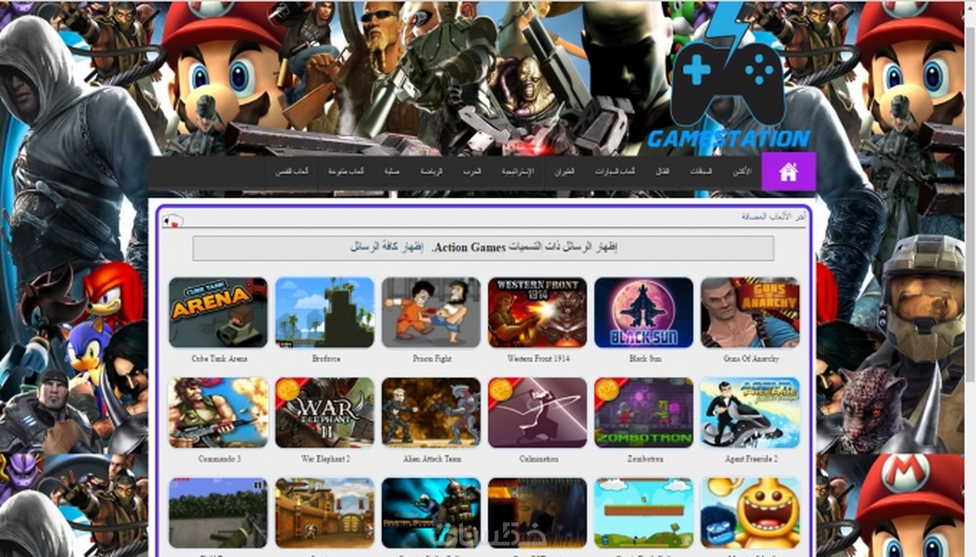976x557 pixels.
Task: Open the Broforce game thumbnail
Action: coord(324,312)
